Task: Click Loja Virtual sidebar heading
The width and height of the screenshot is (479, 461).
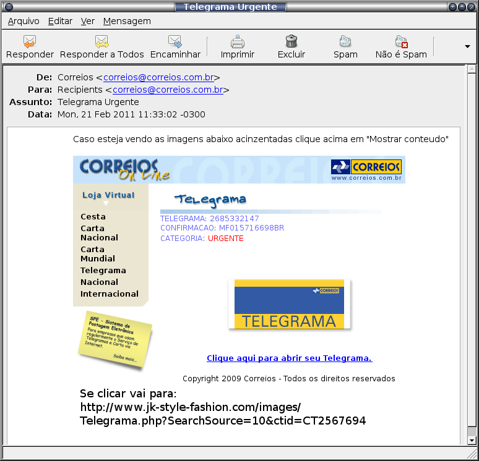Action: pos(108,195)
